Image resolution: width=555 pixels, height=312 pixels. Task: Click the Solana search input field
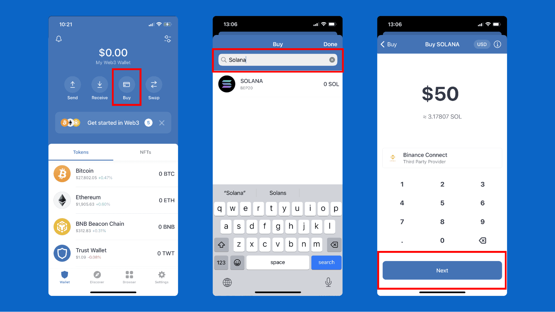click(278, 60)
